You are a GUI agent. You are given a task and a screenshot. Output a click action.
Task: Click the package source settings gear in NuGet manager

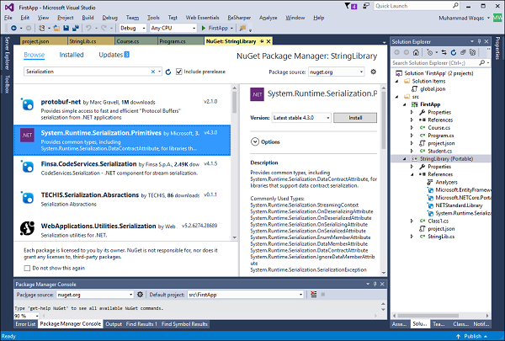pyautogui.click(x=374, y=72)
